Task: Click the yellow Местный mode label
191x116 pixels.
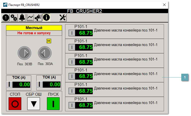Action: (x=34, y=28)
